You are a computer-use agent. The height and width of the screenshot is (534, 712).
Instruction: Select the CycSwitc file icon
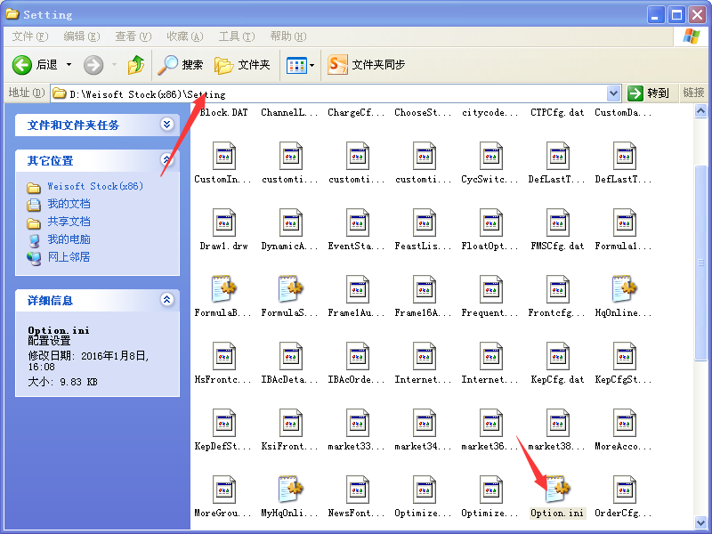pyautogui.click(x=490, y=156)
